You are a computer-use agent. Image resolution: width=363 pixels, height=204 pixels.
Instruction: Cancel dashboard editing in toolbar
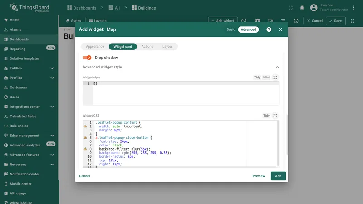tap(314, 21)
